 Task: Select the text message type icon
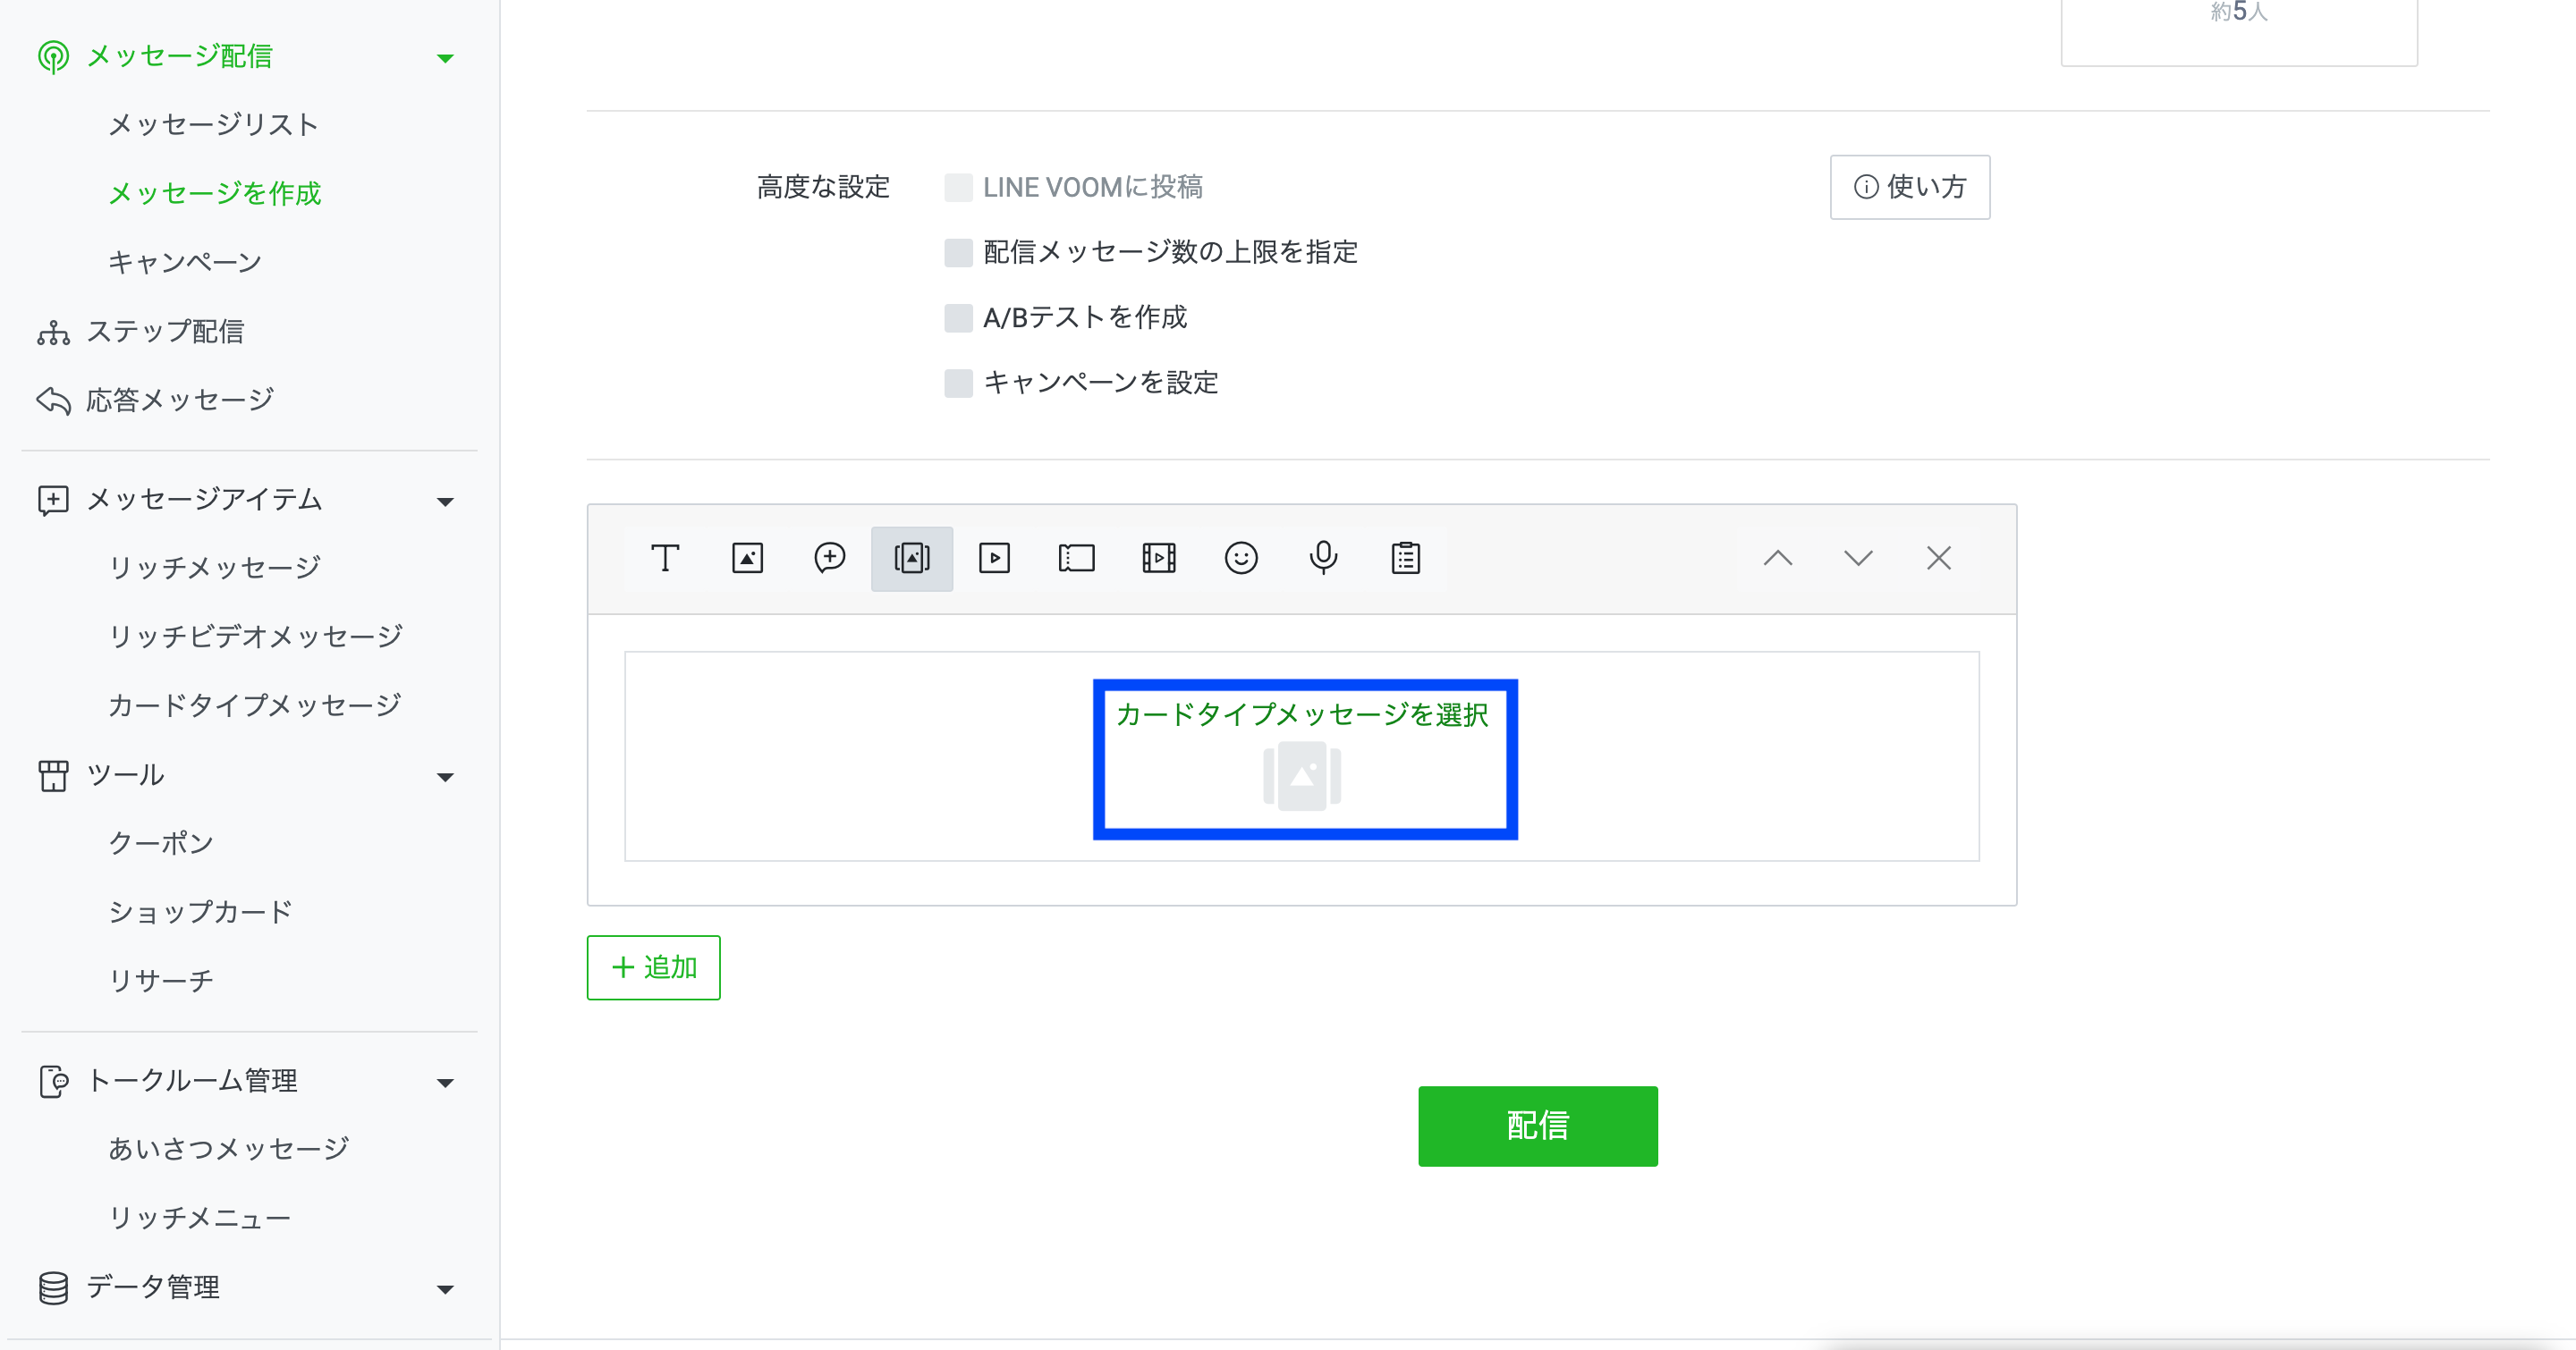point(665,558)
